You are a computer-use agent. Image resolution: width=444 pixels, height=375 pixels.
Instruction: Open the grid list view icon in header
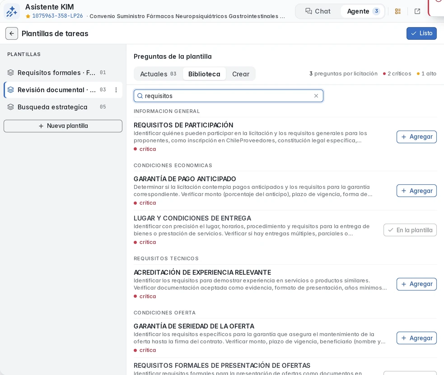(398, 11)
